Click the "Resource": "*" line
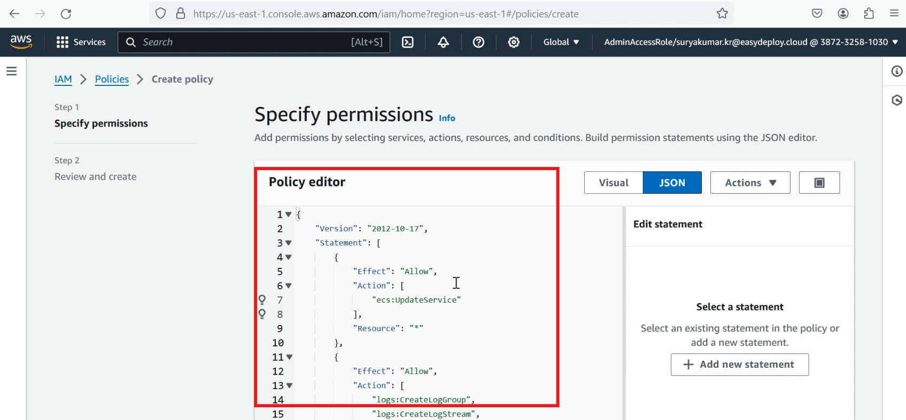906x420 pixels. [388, 328]
